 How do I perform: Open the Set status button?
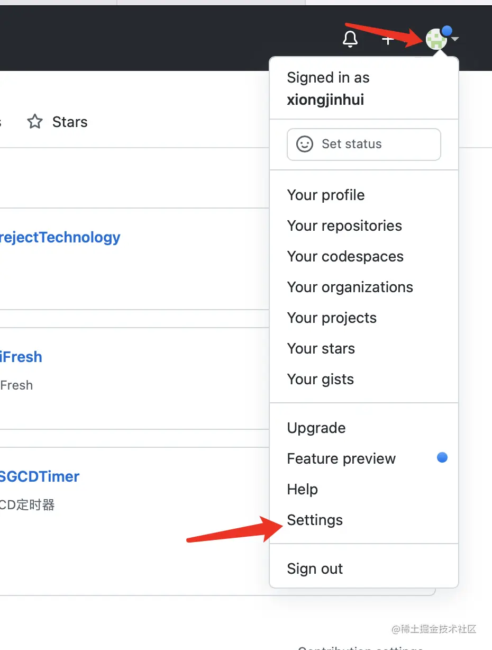pyautogui.click(x=363, y=144)
